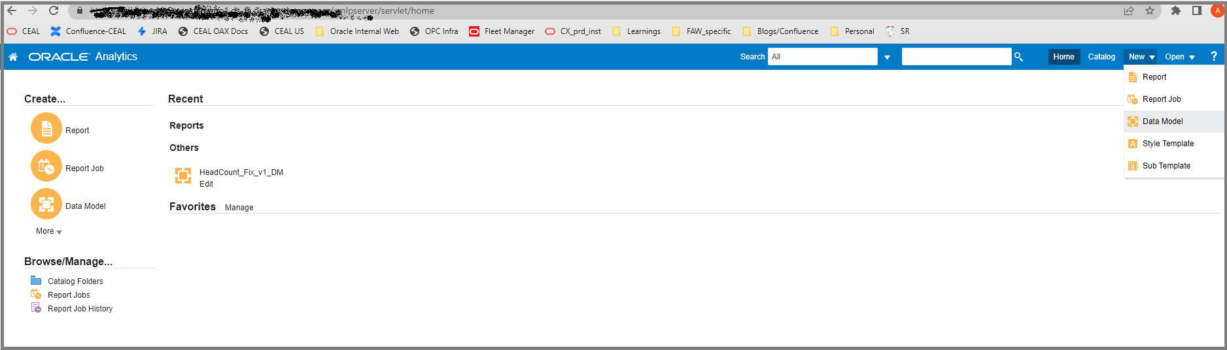Click the Data Model icon in New menu
The height and width of the screenshot is (350, 1227).
tap(1133, 121)
